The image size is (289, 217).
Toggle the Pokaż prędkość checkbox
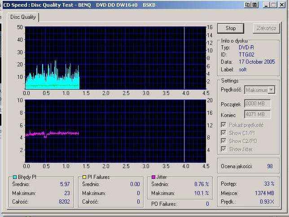pyautogui.click(x=223, y=125)
